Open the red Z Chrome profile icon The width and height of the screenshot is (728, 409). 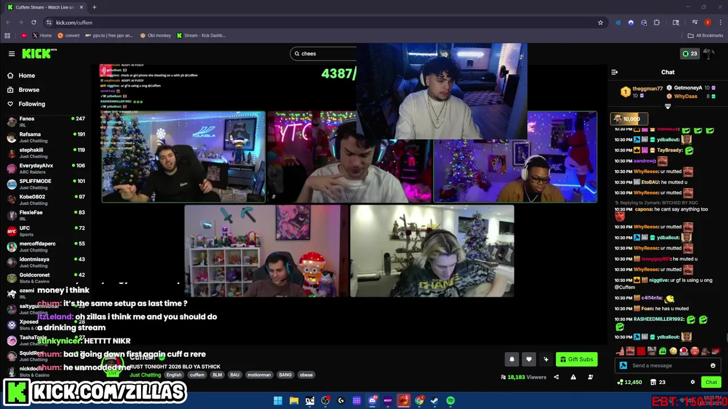pos(708,22)
